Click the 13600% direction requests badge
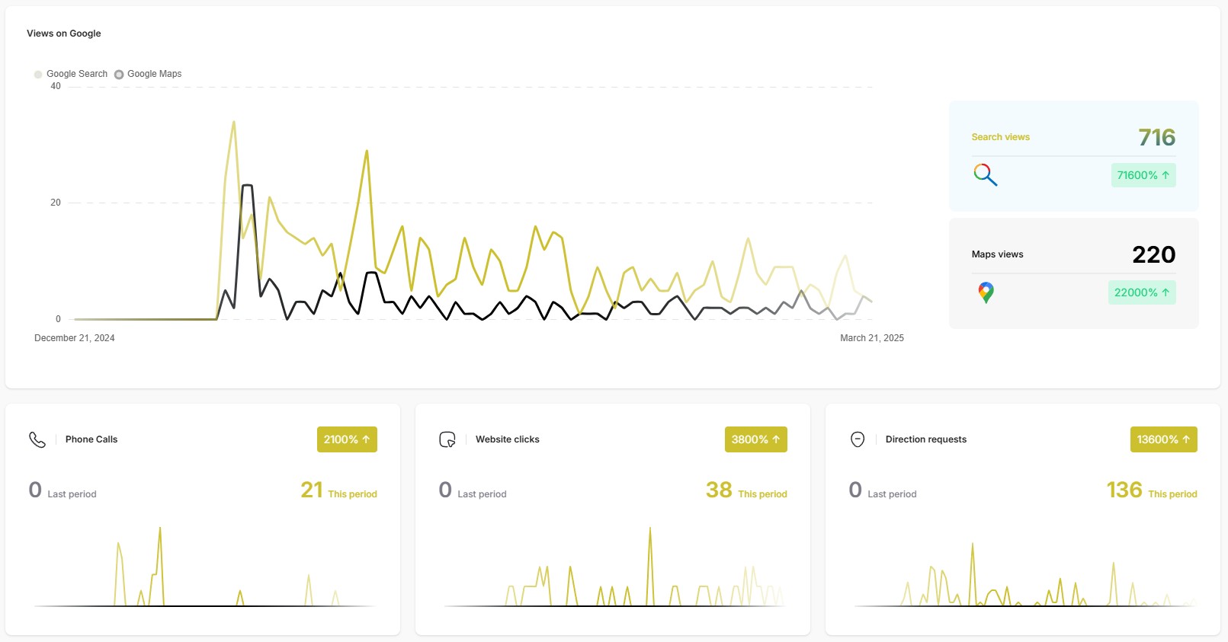The image size is (1228, 642). tap(1163, 439)
